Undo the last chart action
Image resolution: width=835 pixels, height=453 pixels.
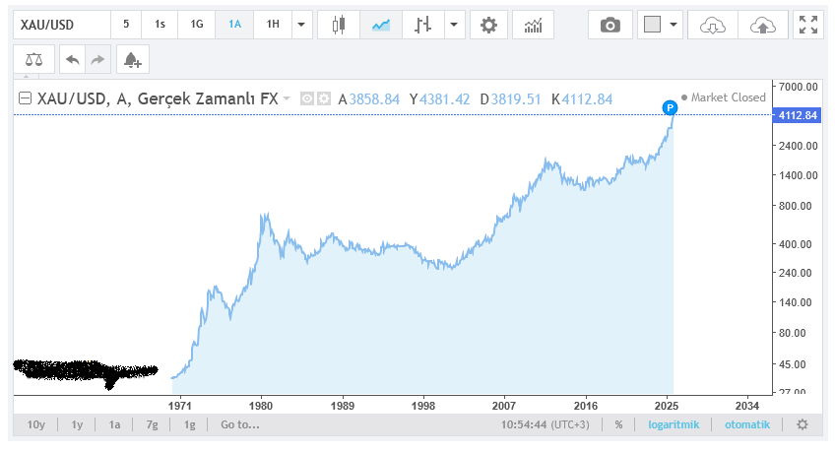(x=72, y=60)
